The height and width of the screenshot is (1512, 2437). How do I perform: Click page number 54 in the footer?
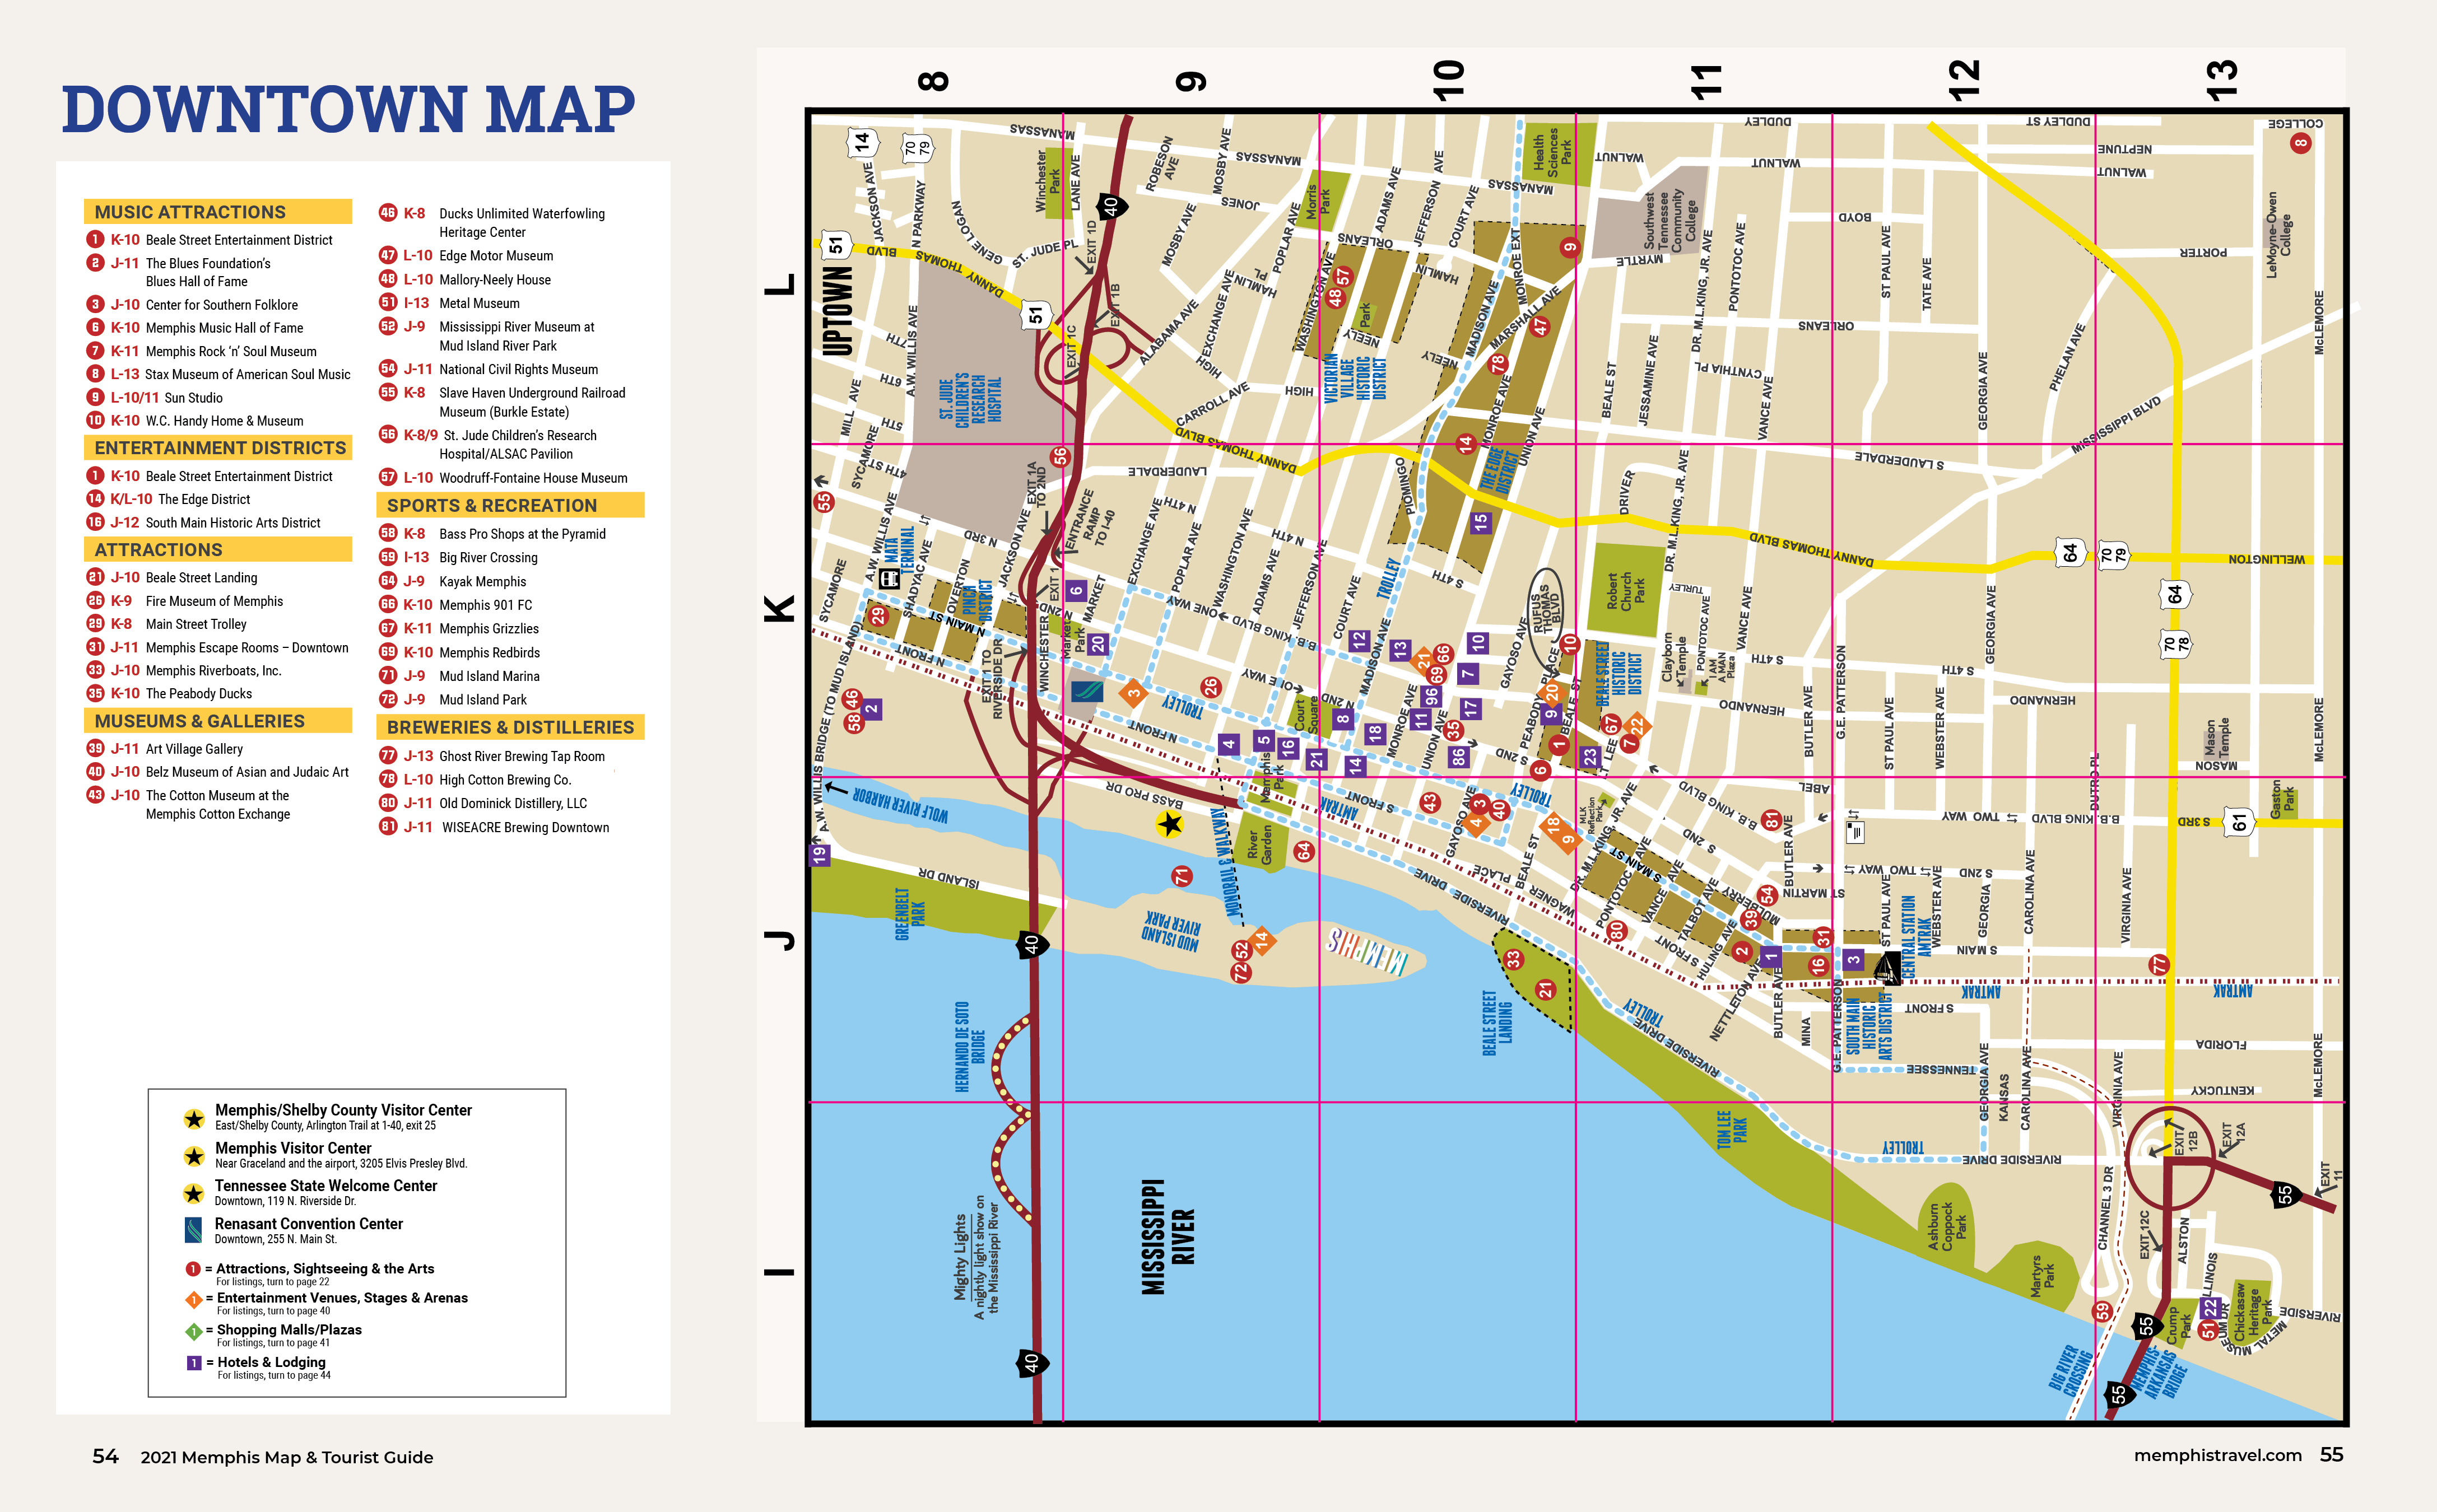(x=105, y=1456)
